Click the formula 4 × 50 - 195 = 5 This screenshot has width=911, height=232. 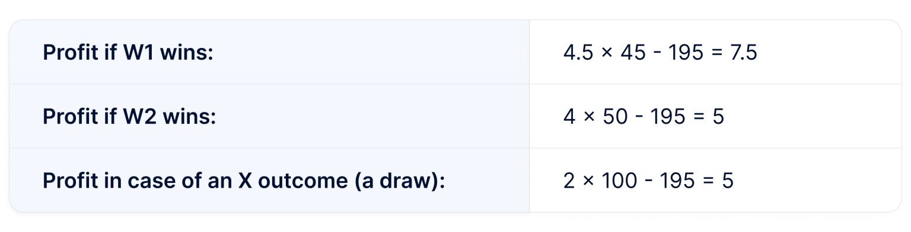click(644, 117)
